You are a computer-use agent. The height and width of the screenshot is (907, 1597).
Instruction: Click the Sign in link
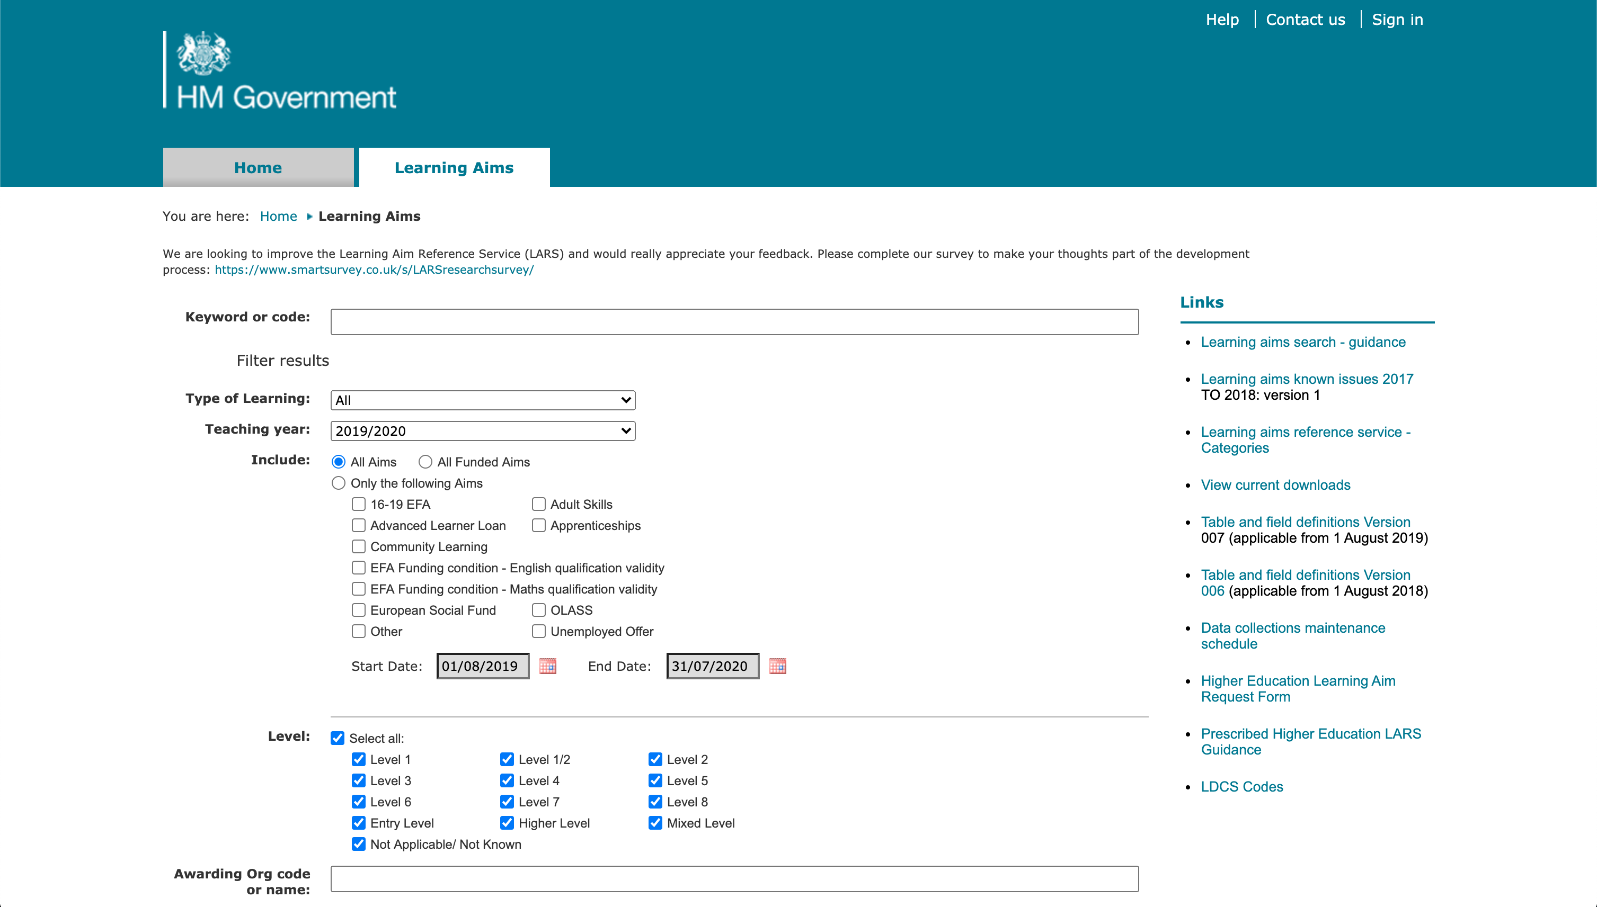(1397, 20)
